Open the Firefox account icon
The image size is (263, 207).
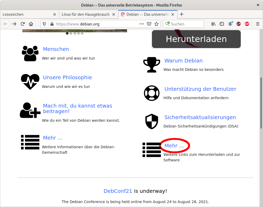[230, 24]
